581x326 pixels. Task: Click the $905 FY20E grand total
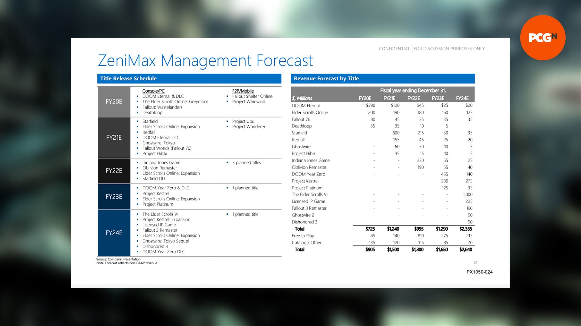370,249
